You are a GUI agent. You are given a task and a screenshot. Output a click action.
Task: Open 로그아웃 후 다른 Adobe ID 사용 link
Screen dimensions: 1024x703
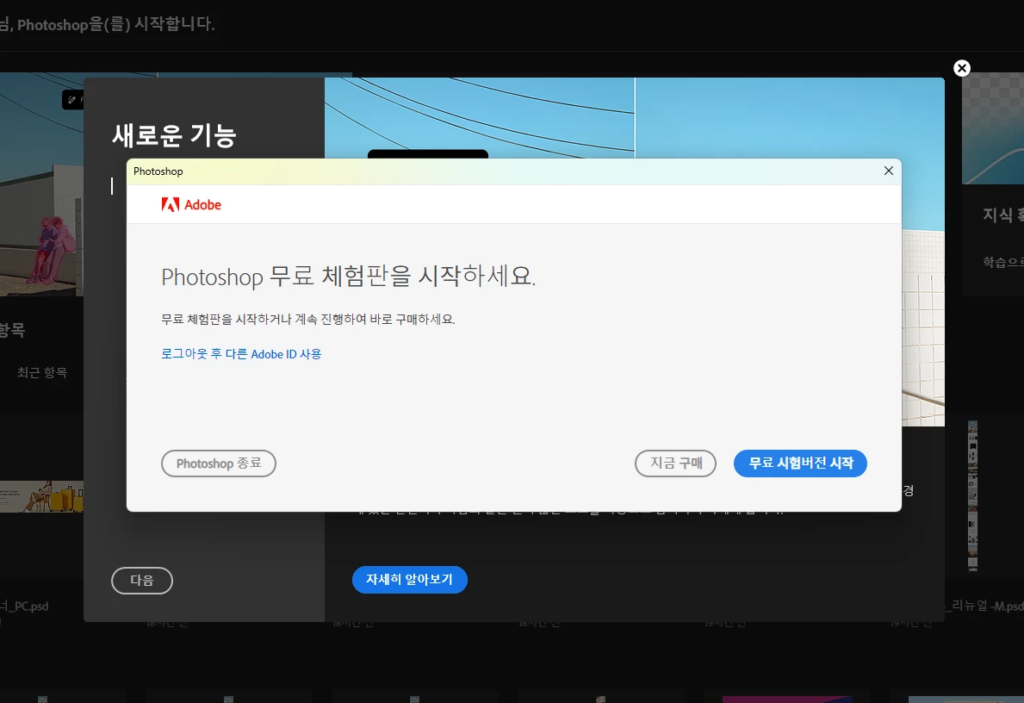(x=241, y=354)
